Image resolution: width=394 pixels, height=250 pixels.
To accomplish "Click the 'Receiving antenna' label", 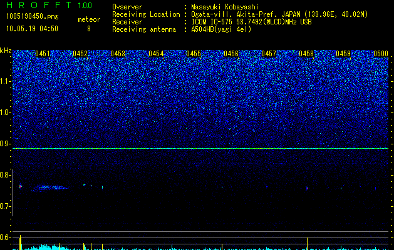I will pyautogui.click(x=144, y=29).
